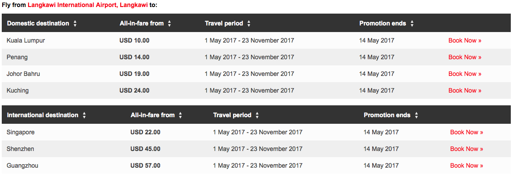Click sort arrows beside international All-in-fare from
This screenshot has width=513, height=176.
(x=180, y=115)
